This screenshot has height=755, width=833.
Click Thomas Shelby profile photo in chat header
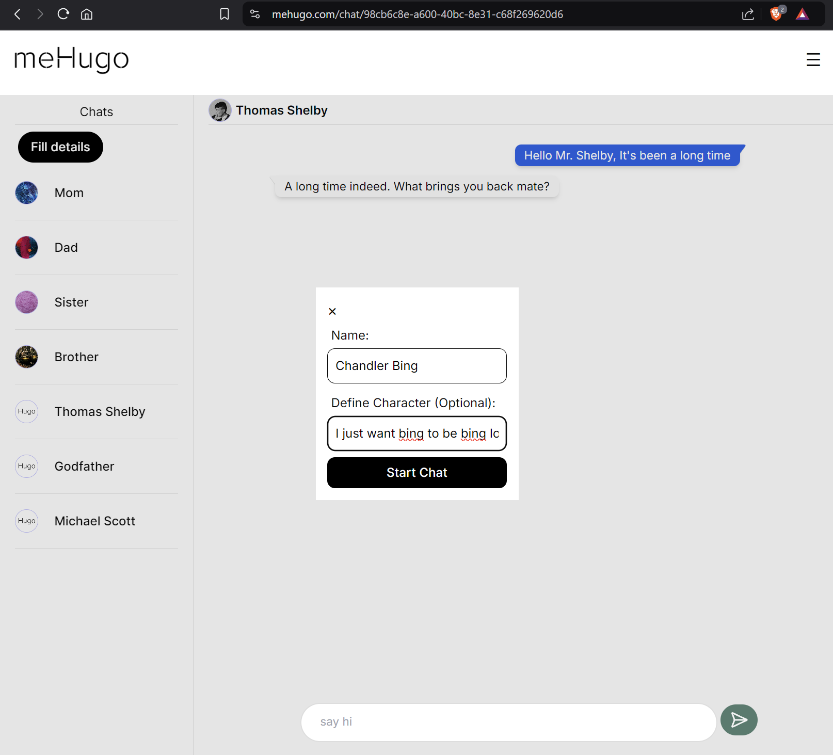click(220, 110)
